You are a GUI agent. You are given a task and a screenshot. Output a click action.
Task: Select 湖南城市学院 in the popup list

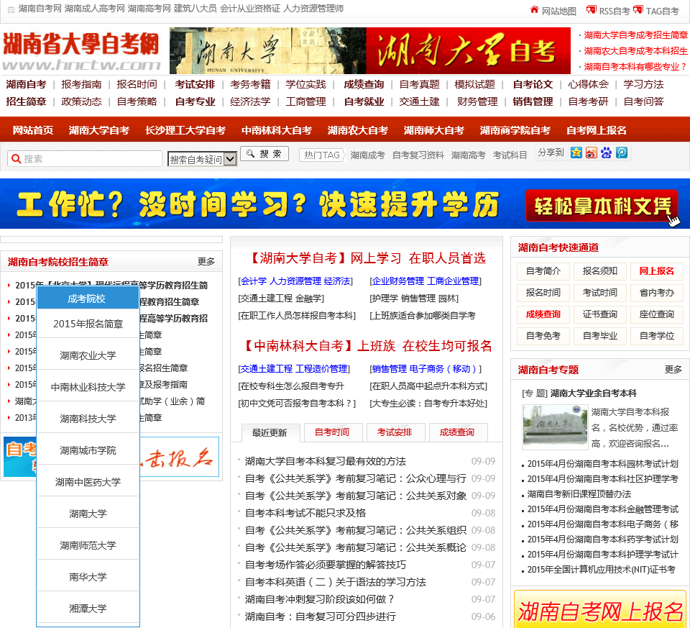click(x=88, y=450)
